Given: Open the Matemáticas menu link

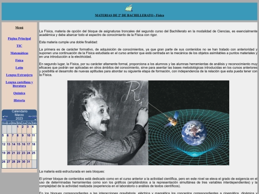Looking at the screenshot, I should coord(19,53).
